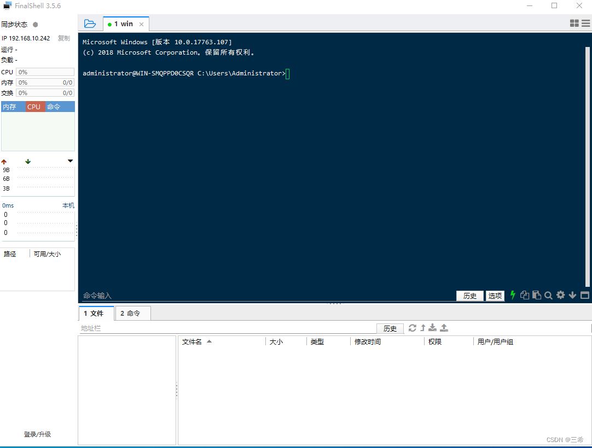Switch to the CPU monitor tab

[x=34, y=106]
